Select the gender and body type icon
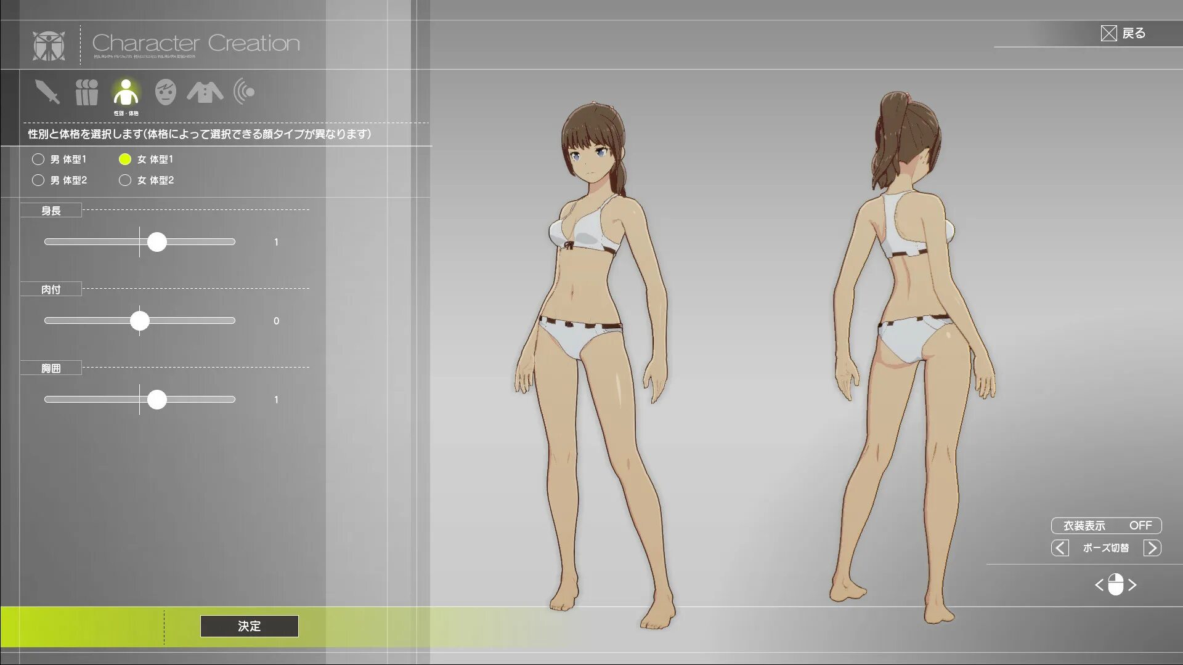This screenshot has width=1183, height=665. coord(126,92)
